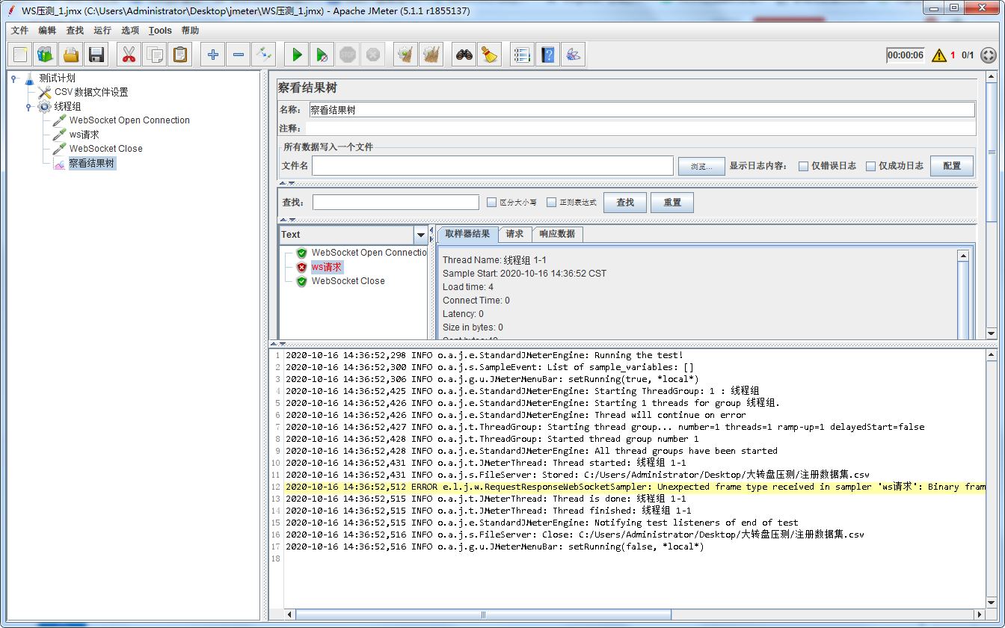Open the Function helper dialog icon

coord(523,55)
